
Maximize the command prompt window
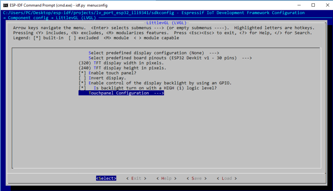coord(313,5)
